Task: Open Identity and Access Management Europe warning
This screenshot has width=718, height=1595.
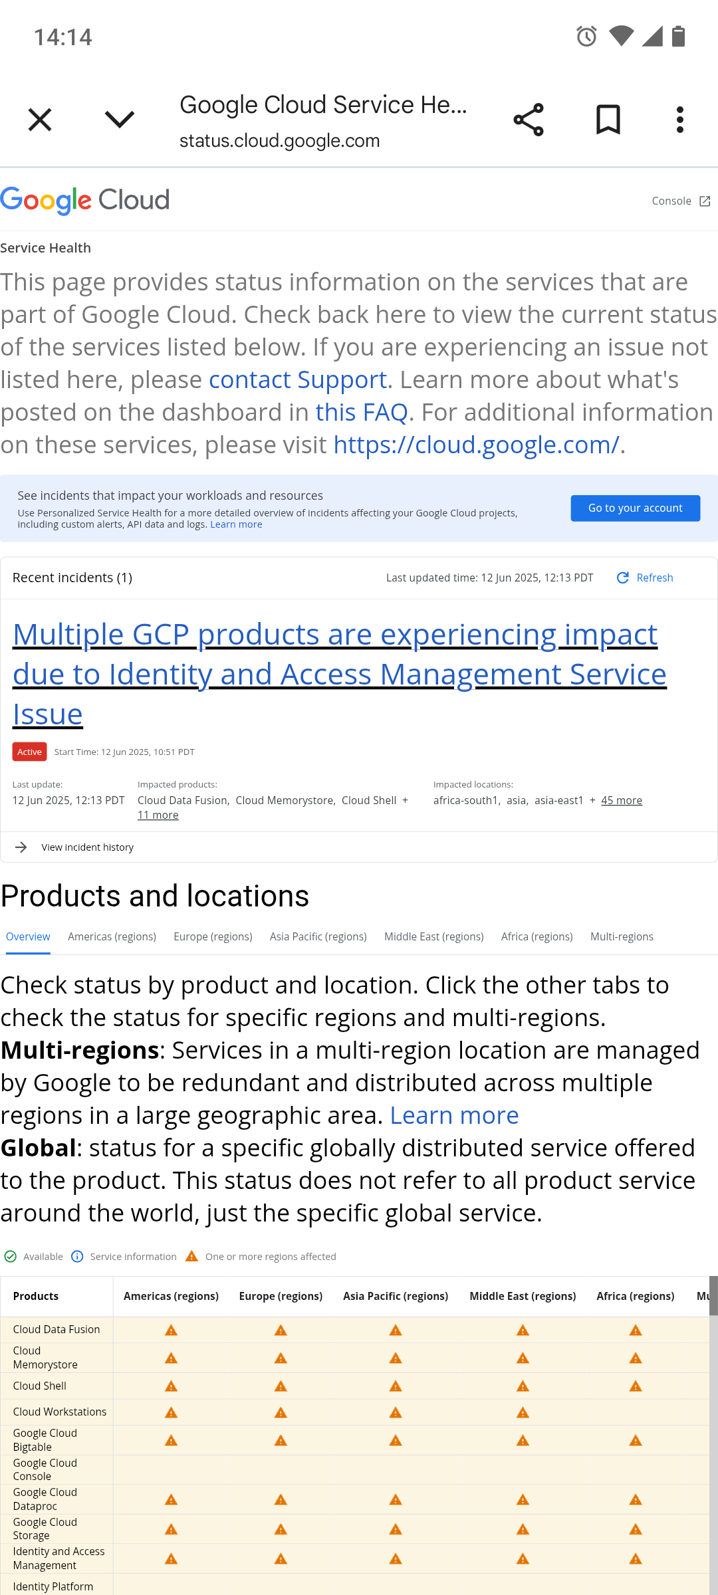Action: click(x=281, y=1558)
